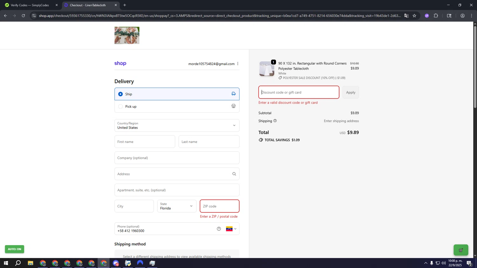Click the volume icon in system tray
The width and height of the screenshot is (477, 268).
click(444, 263)
